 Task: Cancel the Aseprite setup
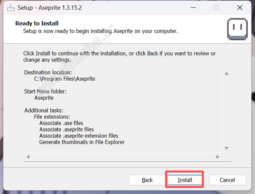click(227, 180)
